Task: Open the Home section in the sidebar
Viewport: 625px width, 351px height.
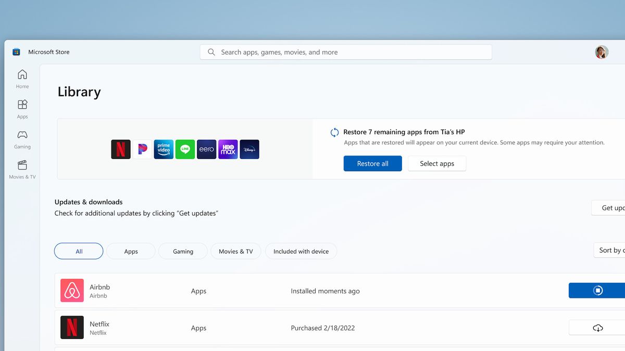Action: 22,79
